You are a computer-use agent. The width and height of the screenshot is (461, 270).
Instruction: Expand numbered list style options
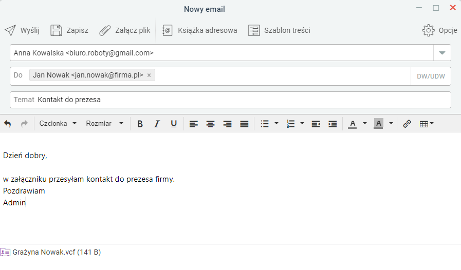(302, 123)
